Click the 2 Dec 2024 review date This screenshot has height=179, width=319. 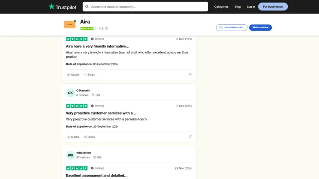184,106
